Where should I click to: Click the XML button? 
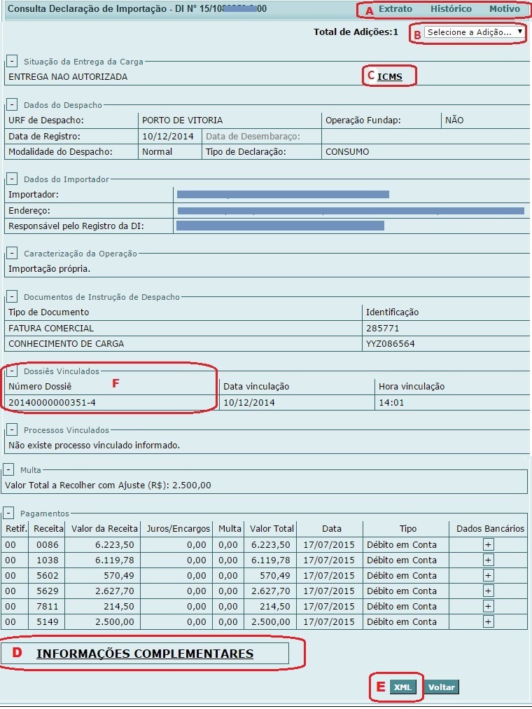click(402, 687)
